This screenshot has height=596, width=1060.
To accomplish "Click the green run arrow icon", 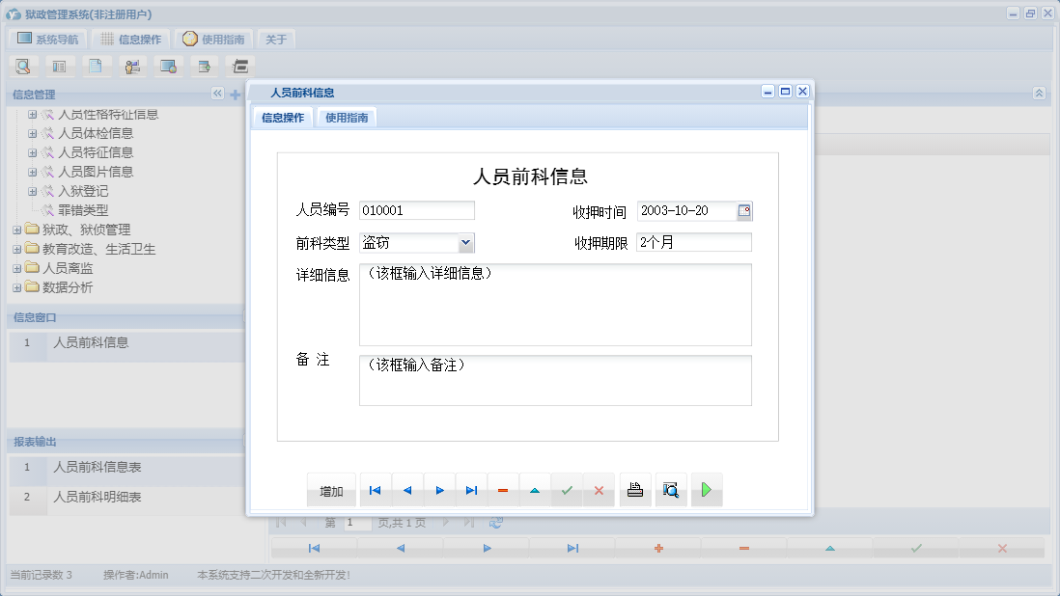I will coord(706,490).
